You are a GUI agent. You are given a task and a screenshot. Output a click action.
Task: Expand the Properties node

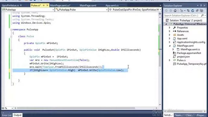(x=170, y=28)
